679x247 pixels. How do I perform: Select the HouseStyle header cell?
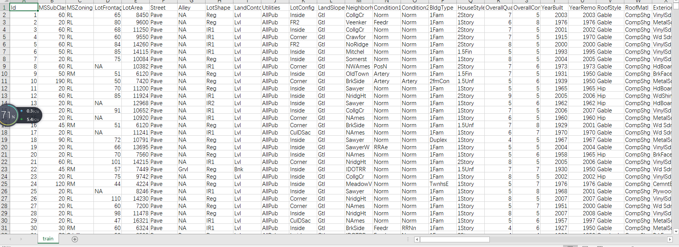(470, 7)
